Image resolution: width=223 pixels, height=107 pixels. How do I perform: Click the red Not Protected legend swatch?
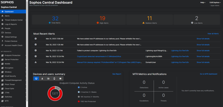point(79,101)
